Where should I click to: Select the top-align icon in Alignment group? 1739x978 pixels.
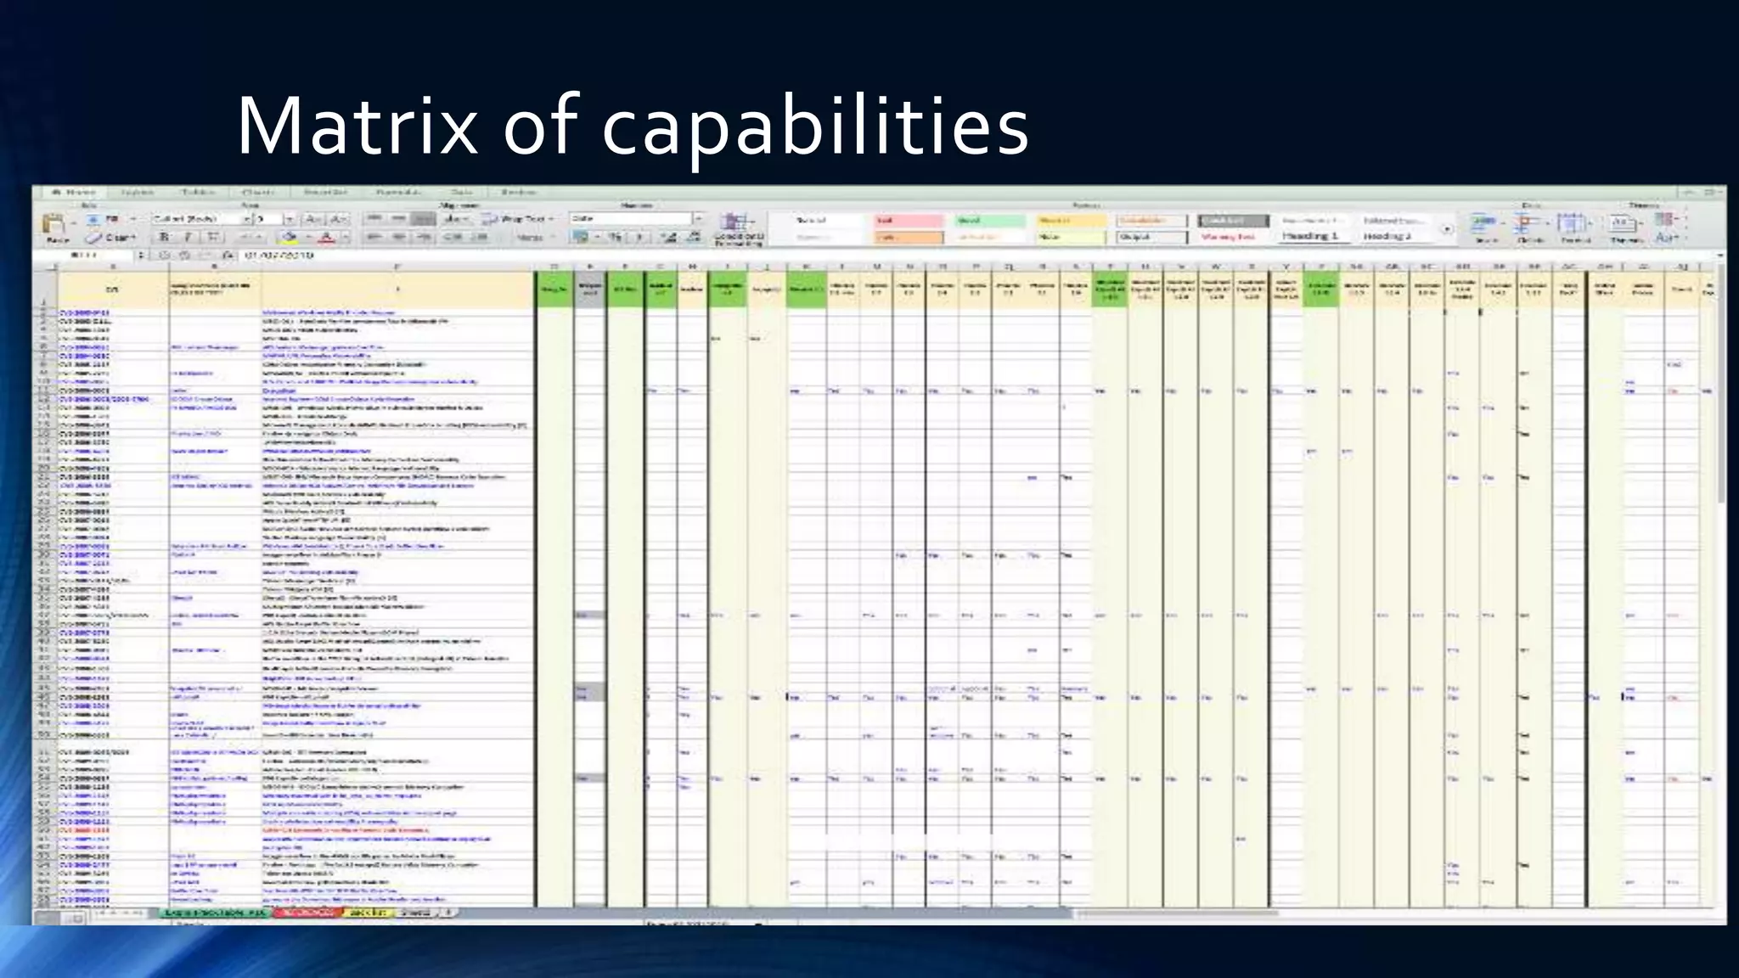374,219
